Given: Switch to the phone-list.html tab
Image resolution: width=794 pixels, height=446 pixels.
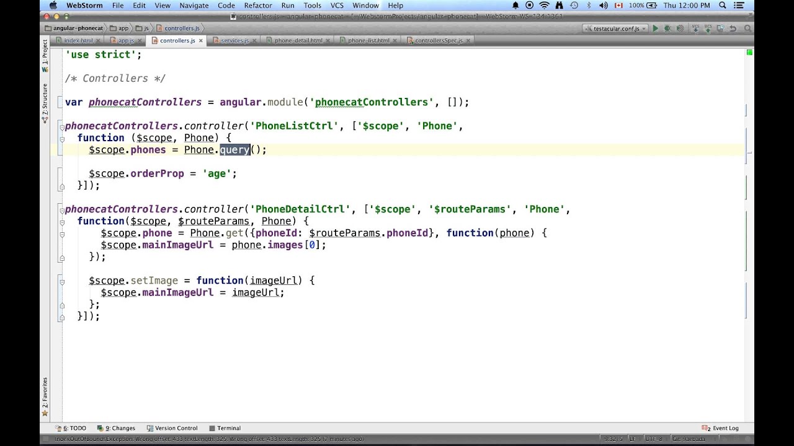Looking at the screenshot, I should point(368,41).
